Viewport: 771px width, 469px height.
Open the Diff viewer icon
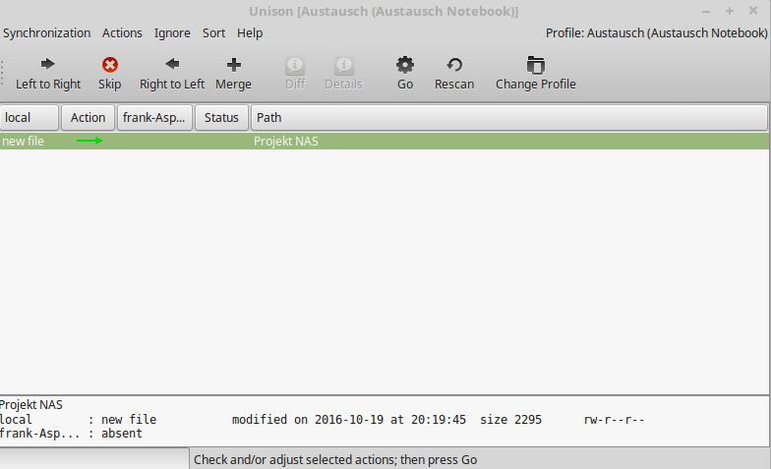295,65
